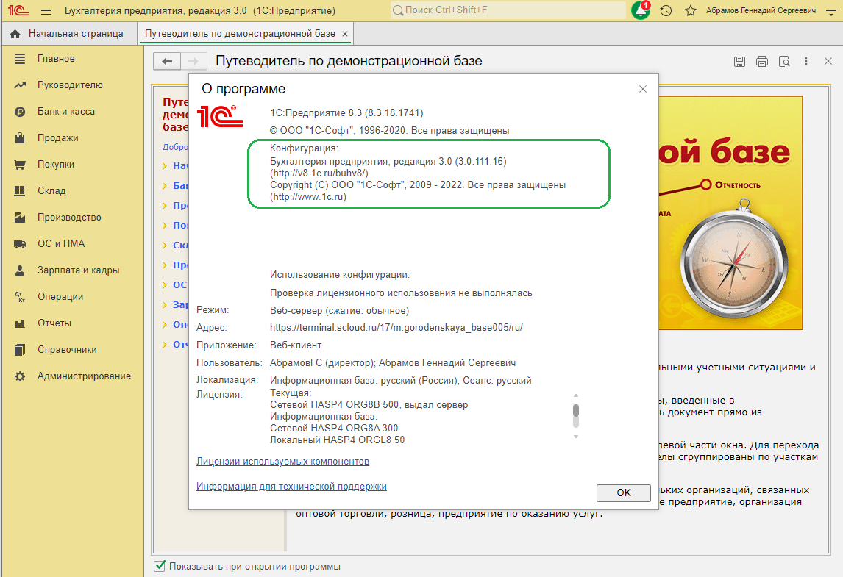843x577 pixels.
Task: Click Сетевой HASP4 ORG8A 300 line
Action: click(334, 429)
